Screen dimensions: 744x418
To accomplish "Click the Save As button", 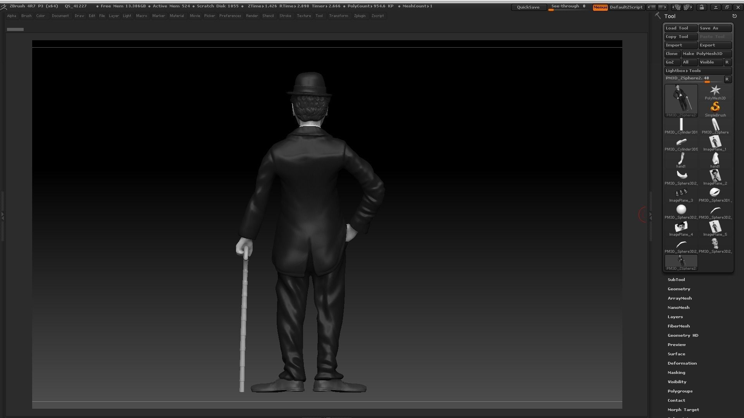I will pyautogui.click(x=715, y=28).
